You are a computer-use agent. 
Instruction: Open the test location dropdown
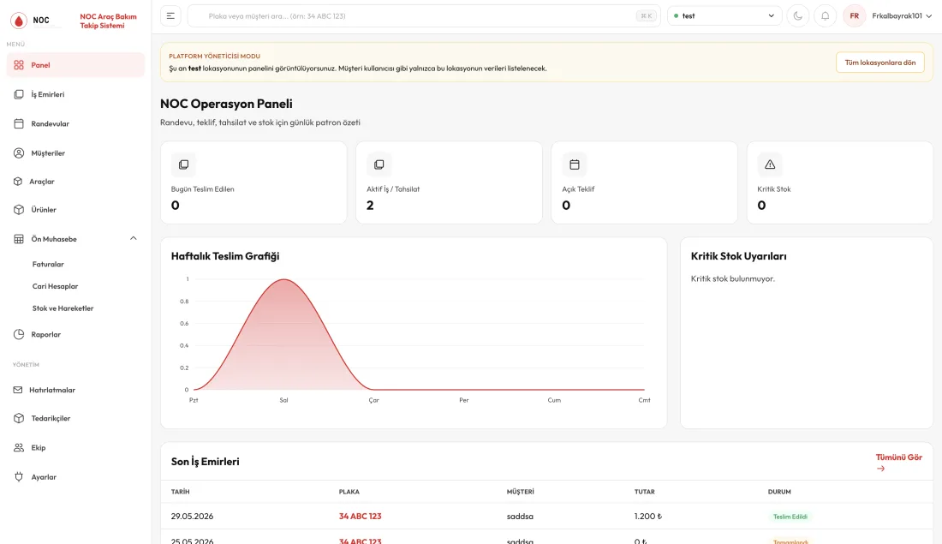click(x=724, y=16)
